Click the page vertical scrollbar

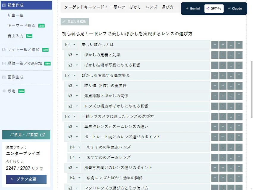click(x=252, y=89)
